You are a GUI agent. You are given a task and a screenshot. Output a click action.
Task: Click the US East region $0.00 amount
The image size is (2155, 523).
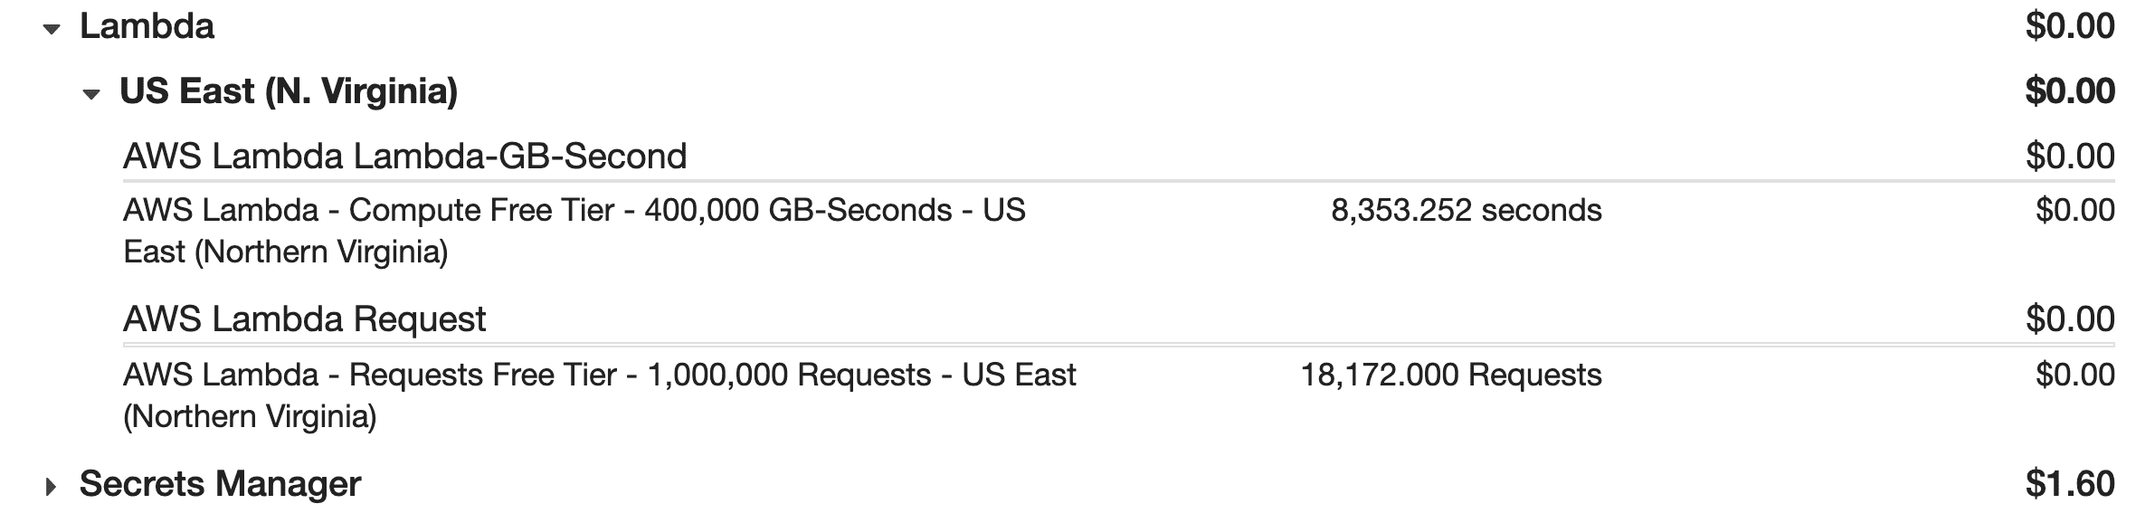click(2069, 91)
